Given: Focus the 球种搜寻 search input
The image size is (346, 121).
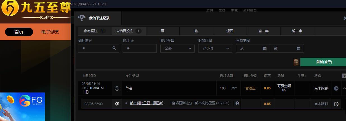Looking at the screenshot, I should coord(99,48).
